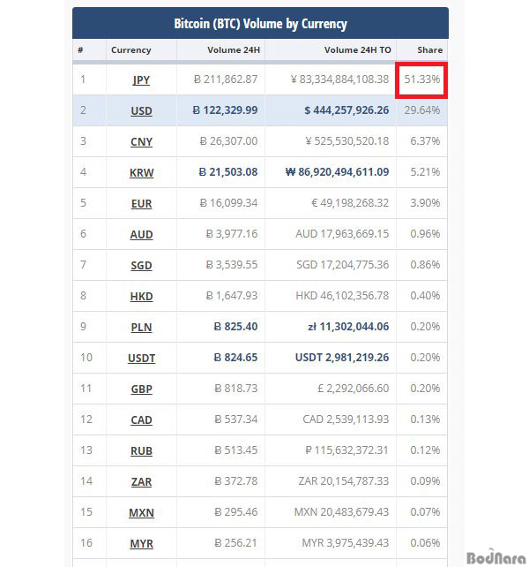
Task: Open the KRW currency link
Action: (141, 172)
